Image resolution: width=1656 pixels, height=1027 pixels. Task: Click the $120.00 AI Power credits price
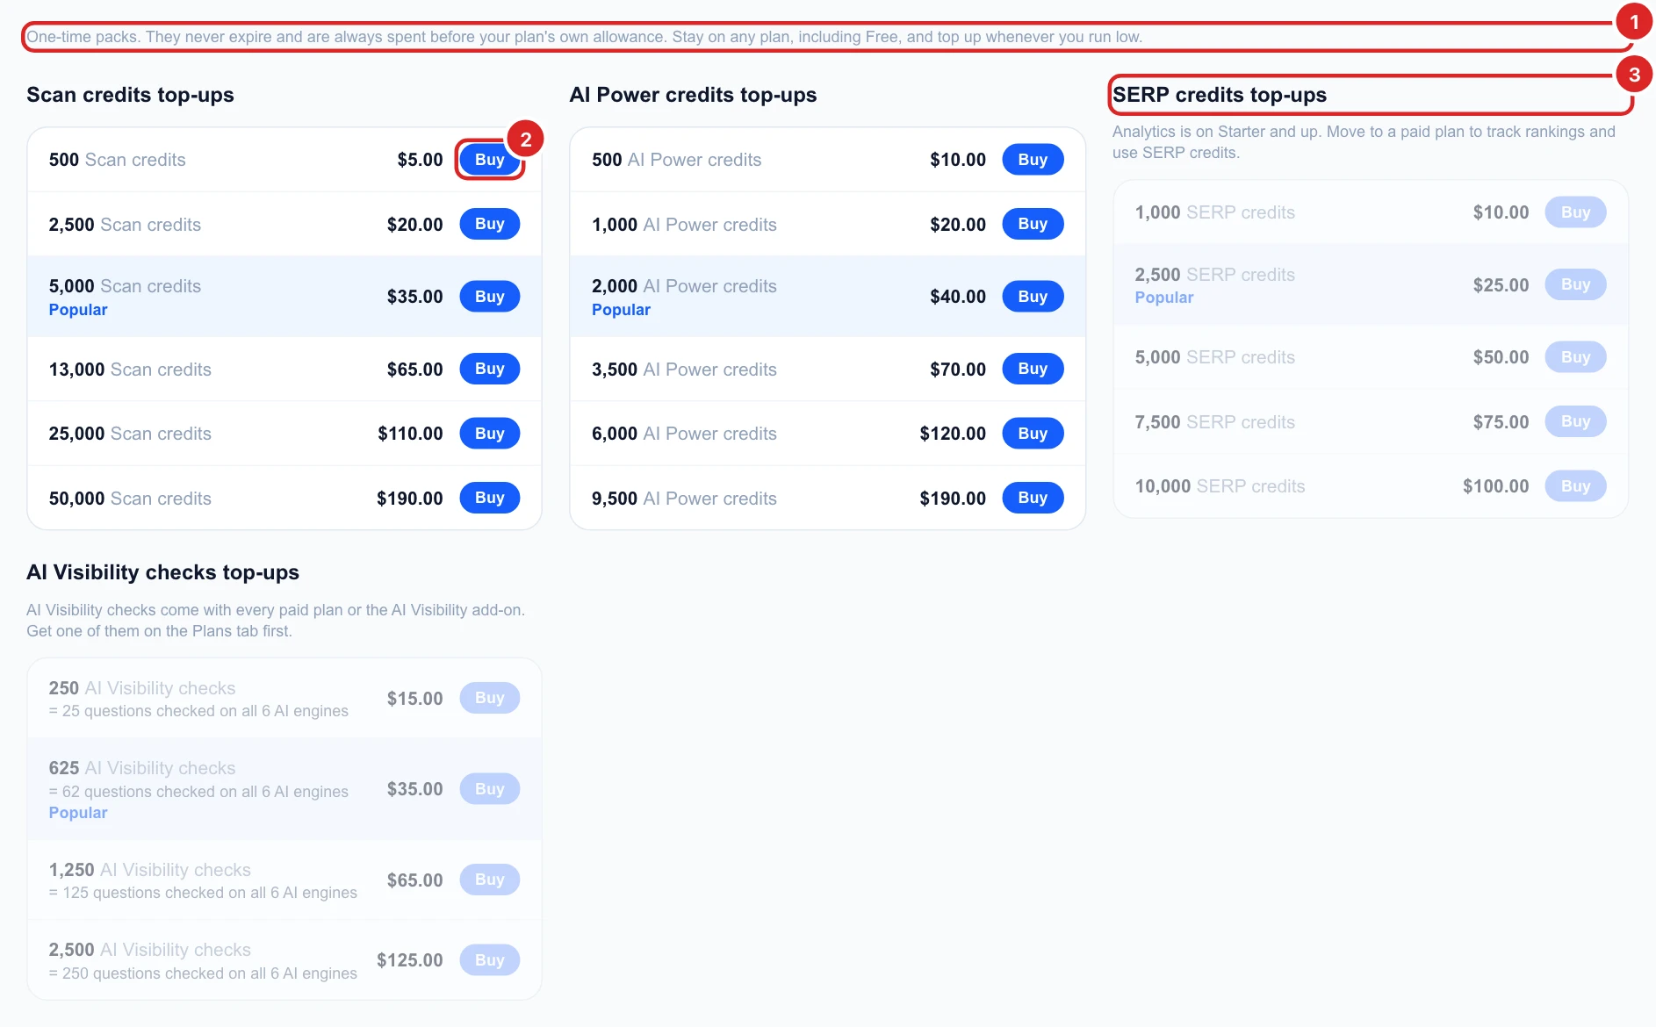[x=953, y=434]
